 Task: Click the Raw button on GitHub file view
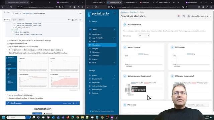(69, 20)
